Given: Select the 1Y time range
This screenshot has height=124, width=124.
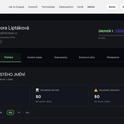Looking at the screenshot, I should pyautogui.click(x=19, y=113).
